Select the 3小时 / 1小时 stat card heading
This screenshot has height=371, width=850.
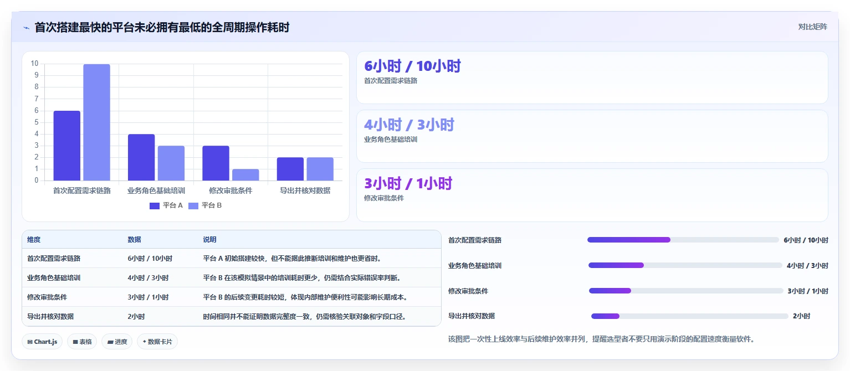point(408,183)
